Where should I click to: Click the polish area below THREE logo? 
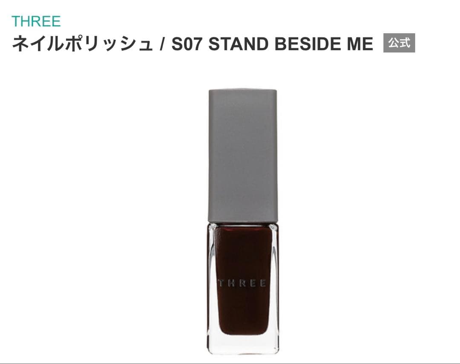click(243, 311)
